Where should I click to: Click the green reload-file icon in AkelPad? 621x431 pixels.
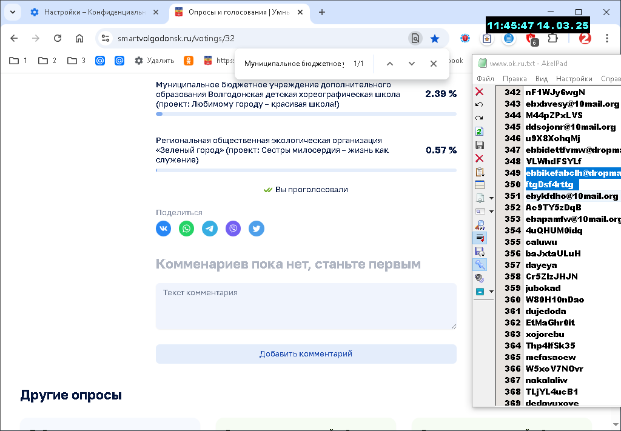click(479, 132)
